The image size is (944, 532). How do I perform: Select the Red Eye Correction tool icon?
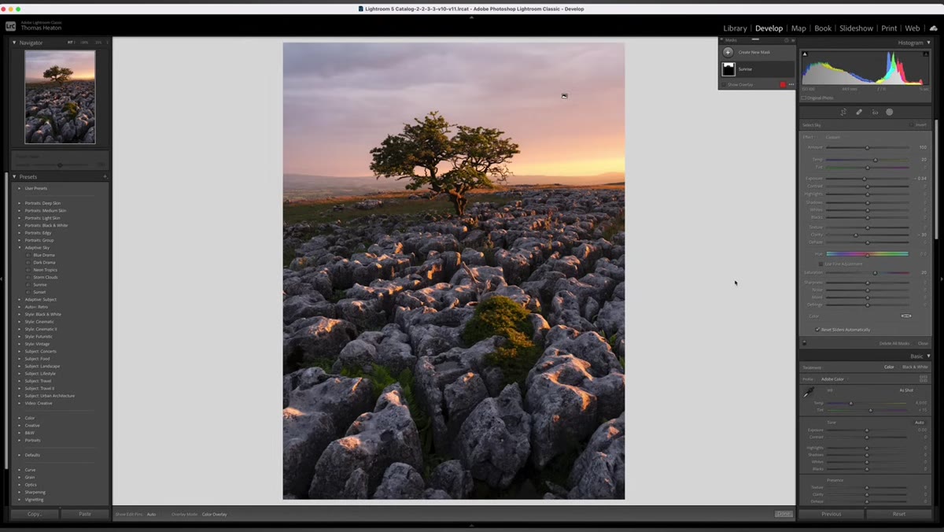point(875,112)
